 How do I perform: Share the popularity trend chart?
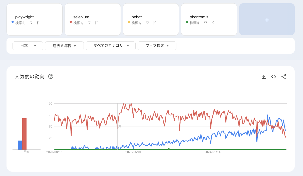pyautogui.click(x=284, y=77)
